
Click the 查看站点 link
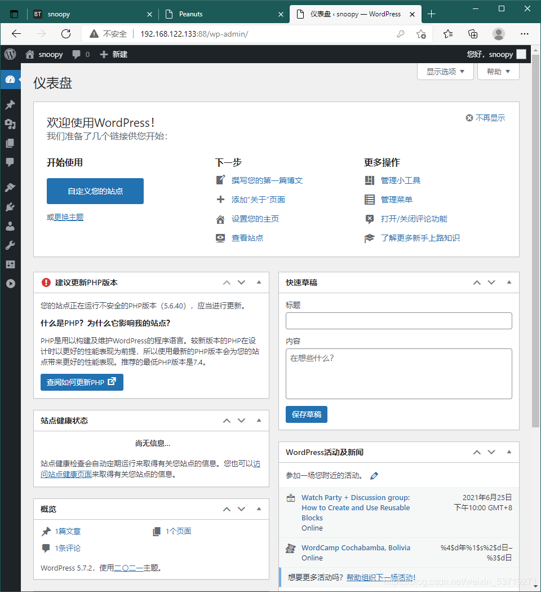point(247,238)
